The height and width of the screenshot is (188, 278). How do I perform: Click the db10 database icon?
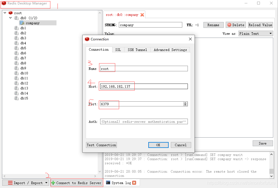click(16, 73)
